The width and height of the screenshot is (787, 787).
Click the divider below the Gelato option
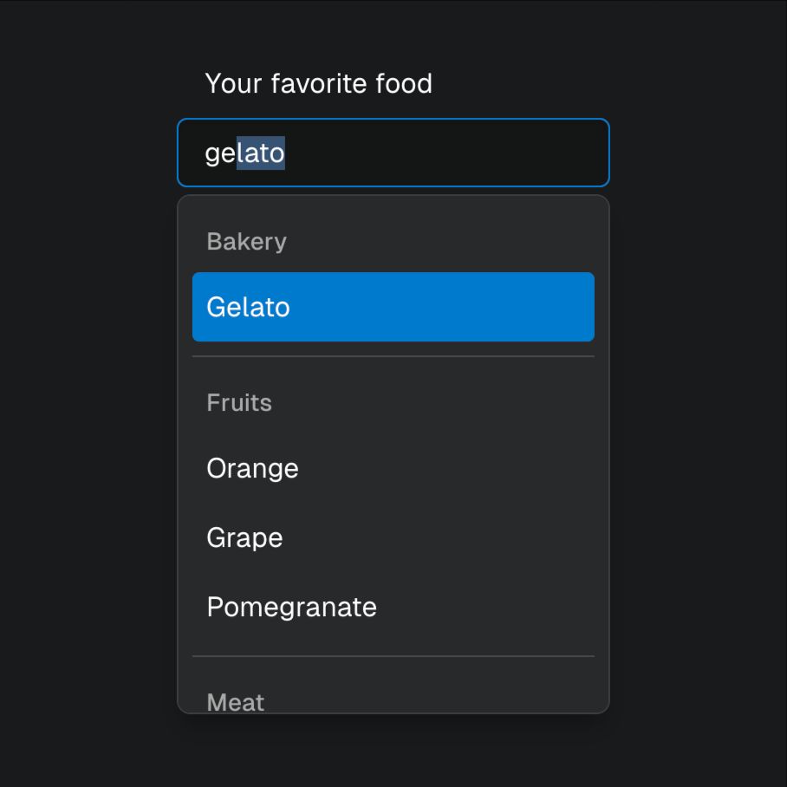point(393,356)
